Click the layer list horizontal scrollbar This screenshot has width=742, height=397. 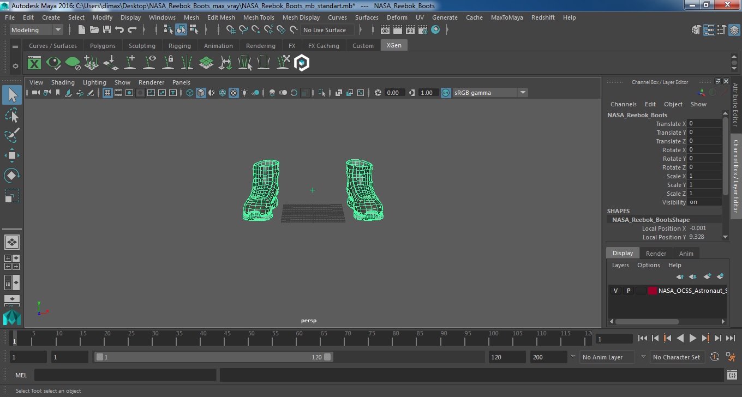click(647, 322)
